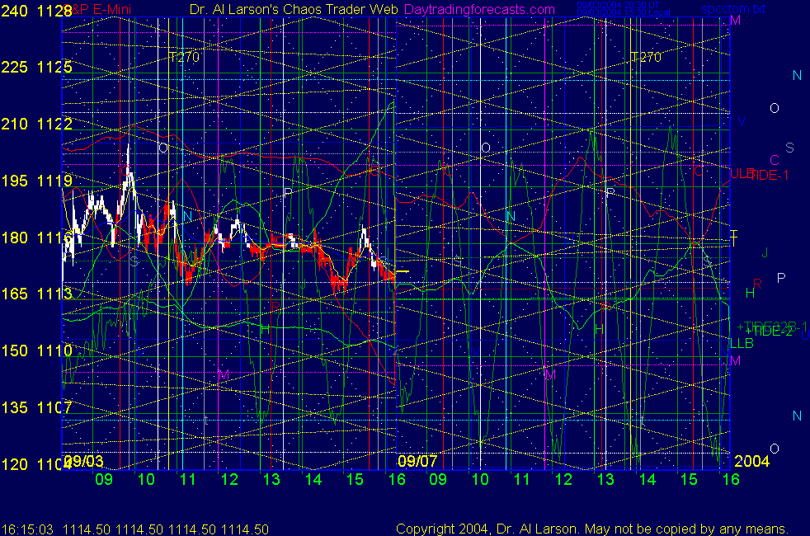Click the Daytradingforecasts.com site name in the header

pyautogui.click(x=479, y=9)
